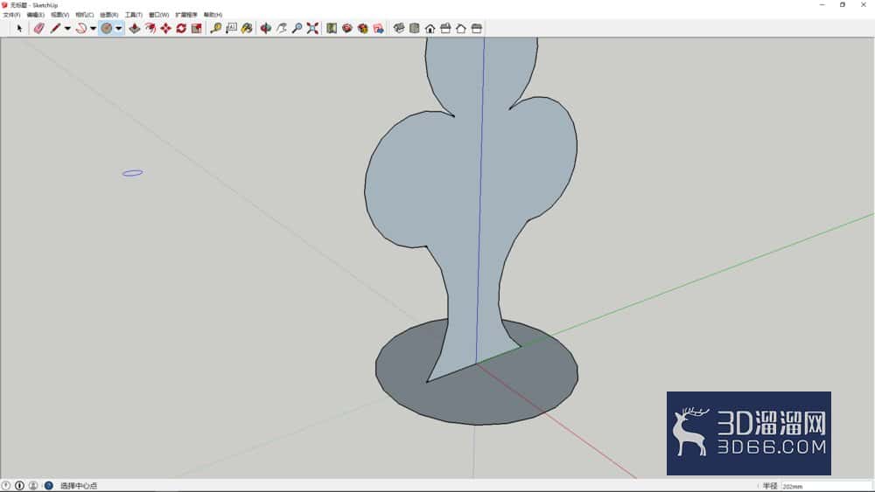Screen dimensions: 875x492
Task: Open the 帮助(H) Help menu
Action: (213, 15)
